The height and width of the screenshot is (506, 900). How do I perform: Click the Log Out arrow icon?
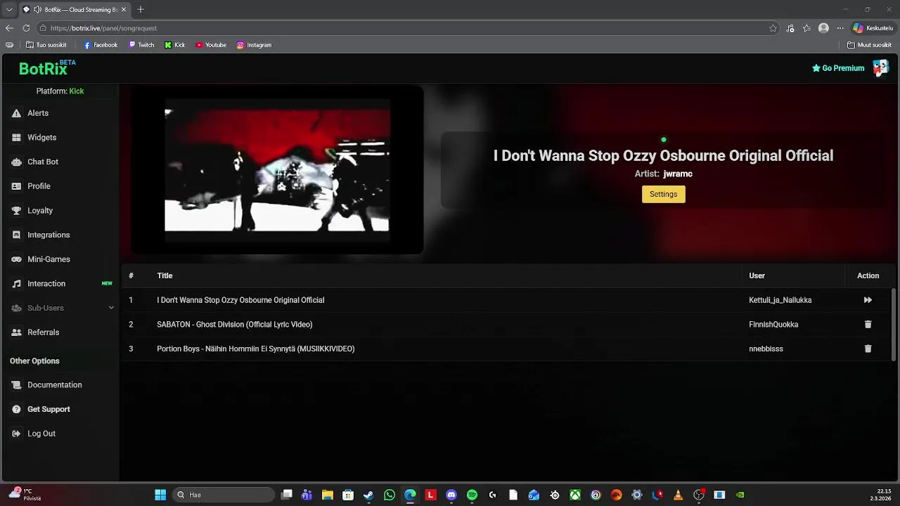click(x=16, y=434)
